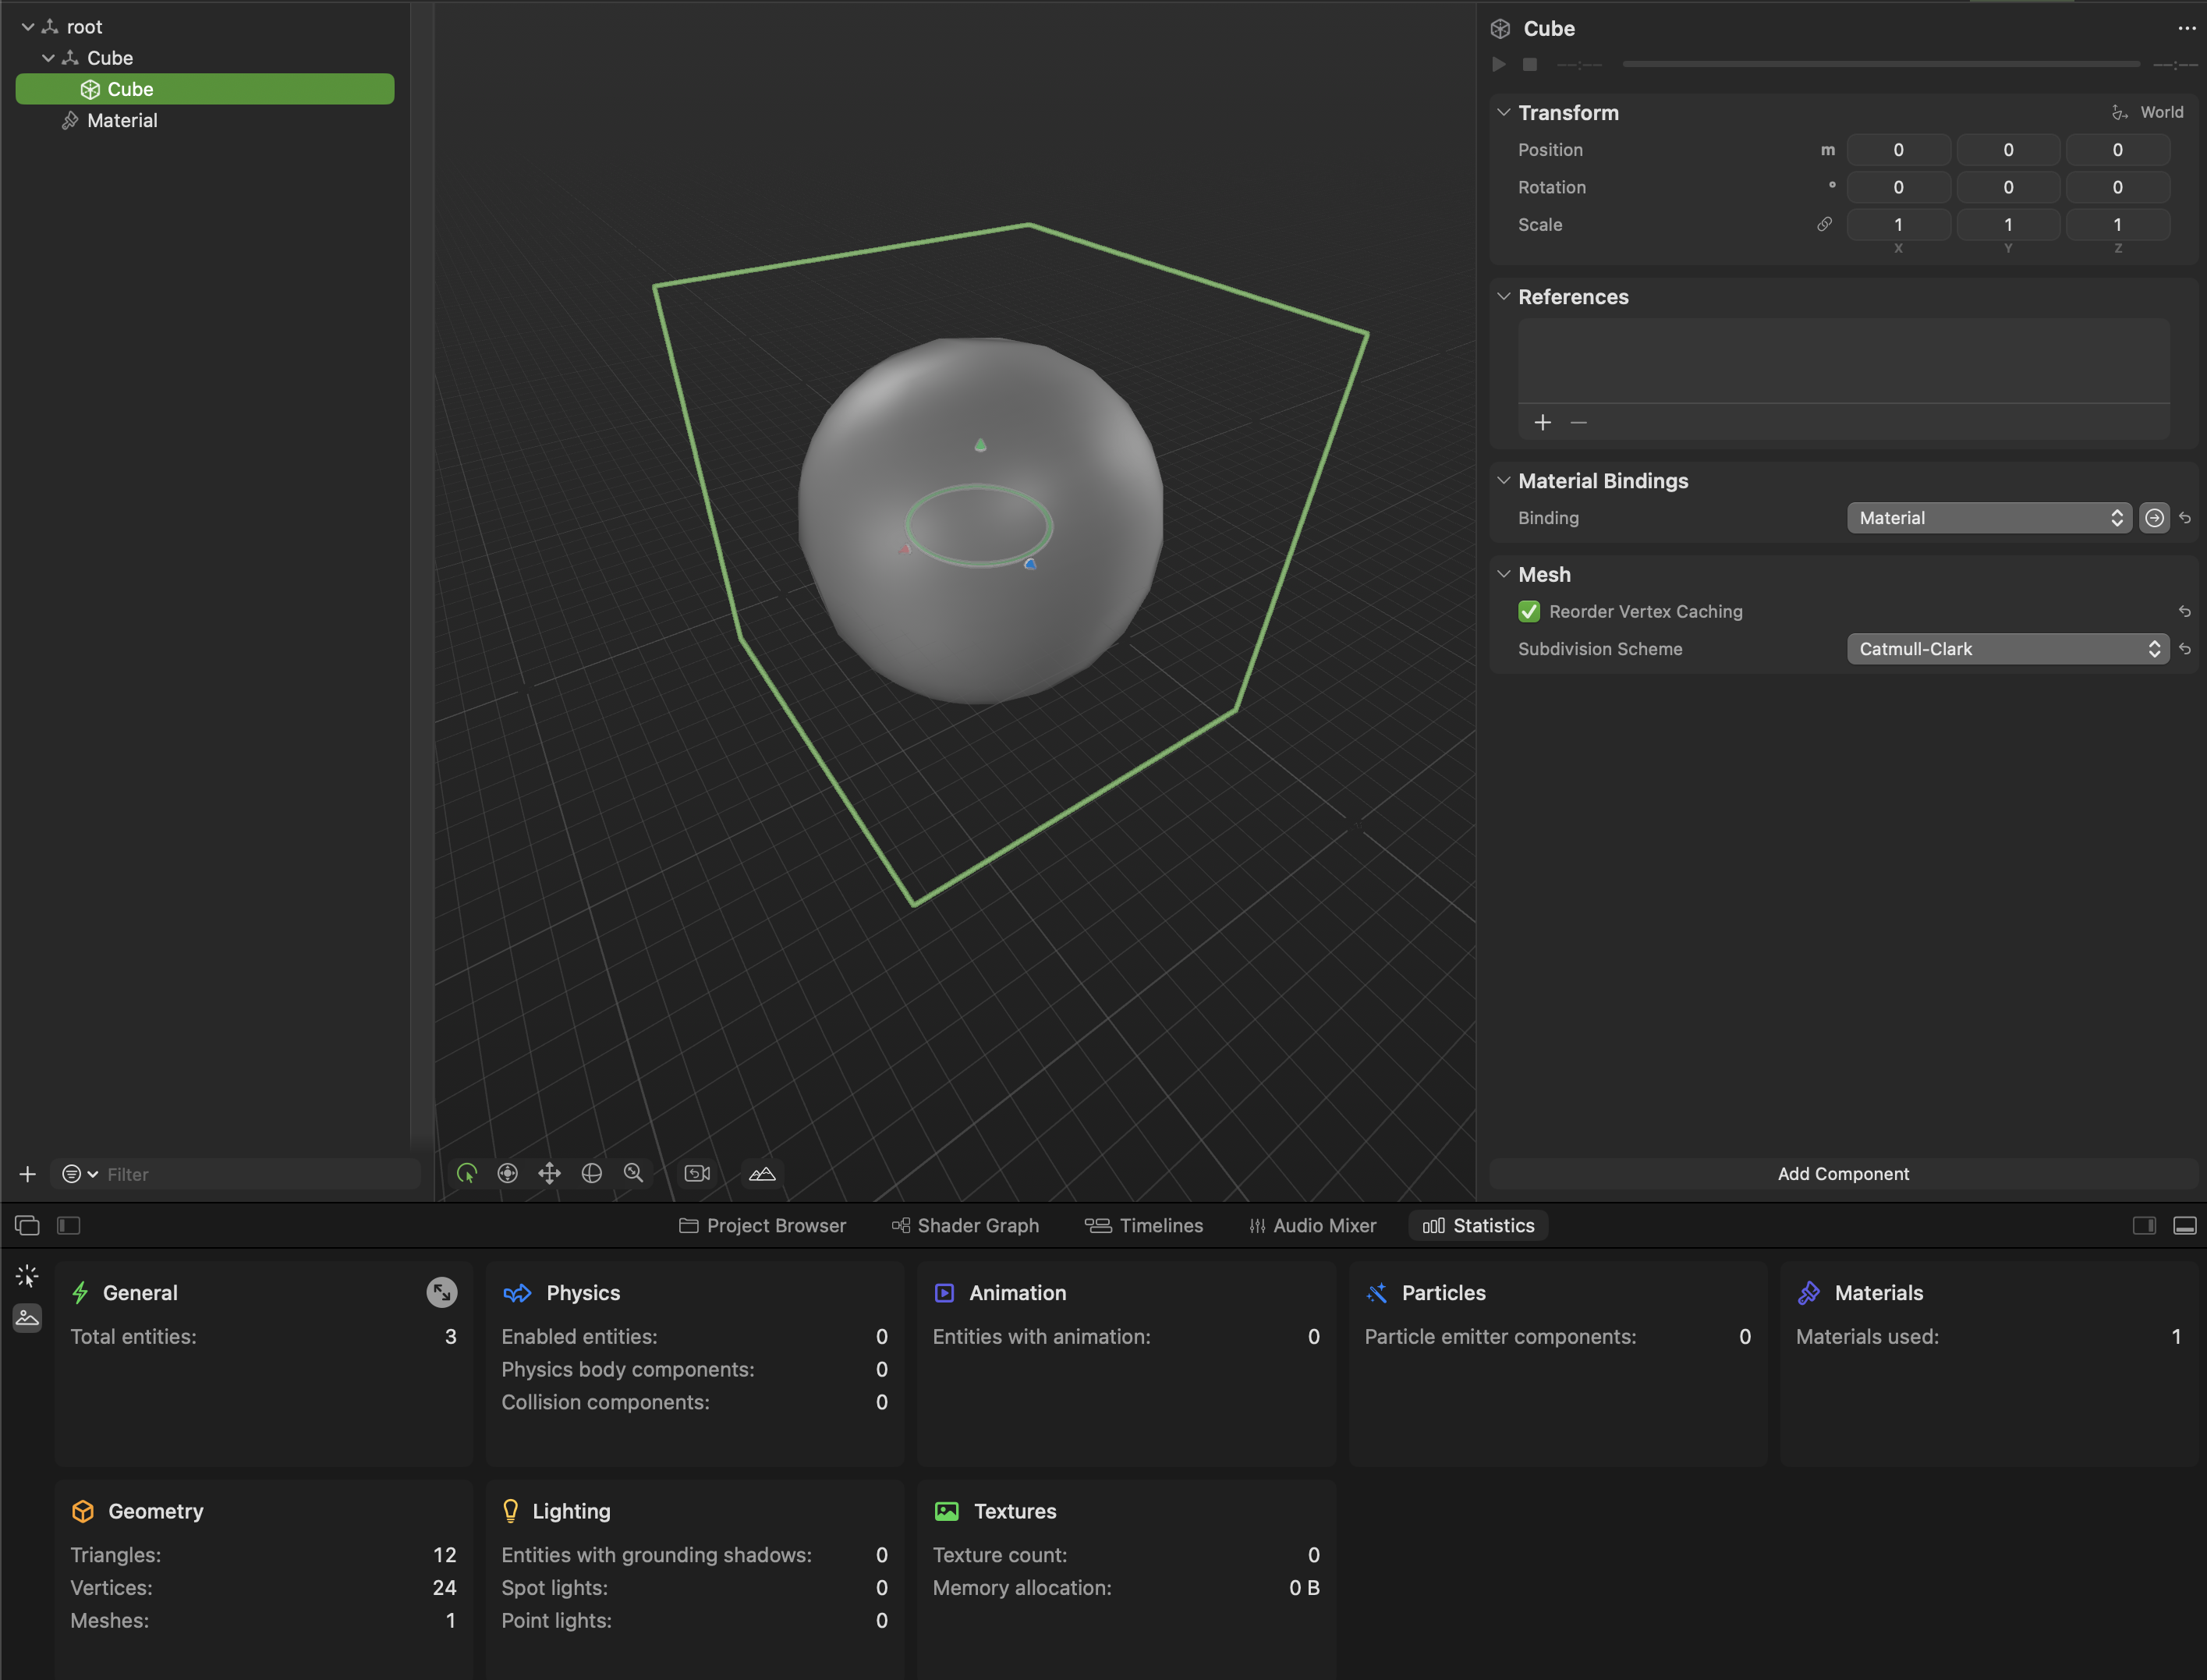Reset Reorder Vertex Caching value
Image resolution: width=2207 pixels, height=1680 pixels.
(x=2186, y=611)
